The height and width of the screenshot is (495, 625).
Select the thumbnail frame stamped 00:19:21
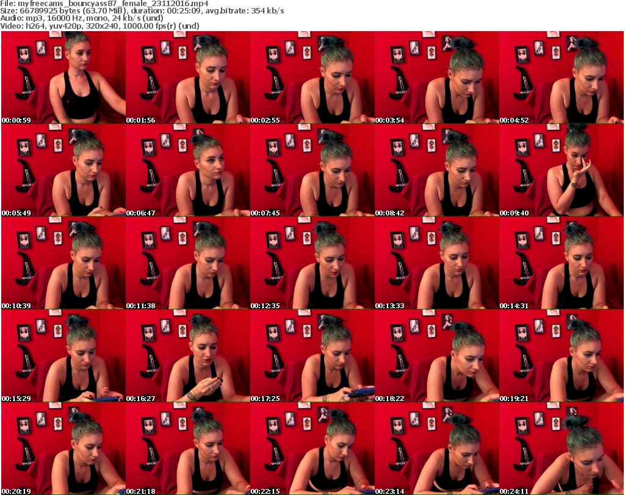tap(562, 355)
